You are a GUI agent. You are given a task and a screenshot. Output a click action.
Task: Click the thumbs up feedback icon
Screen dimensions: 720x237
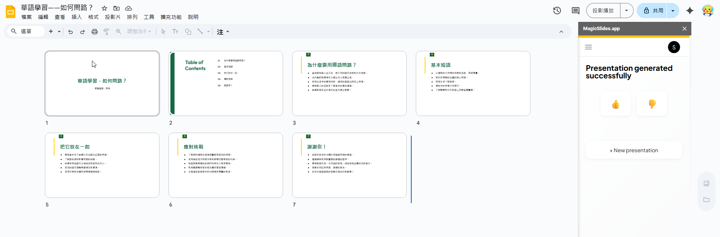[x=616, y=104]
